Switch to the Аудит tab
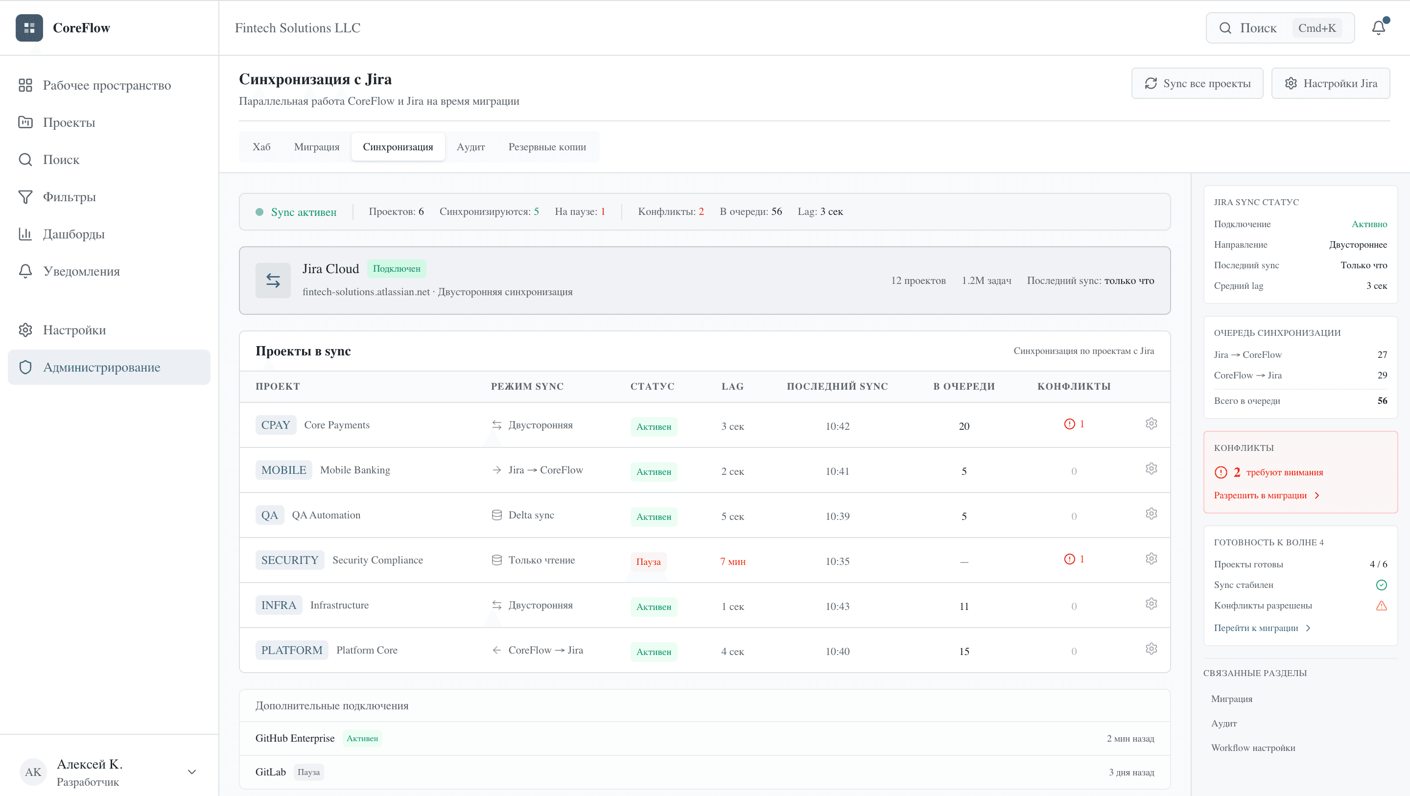Viewport: 1410px width, 796px height. point(470,146)
